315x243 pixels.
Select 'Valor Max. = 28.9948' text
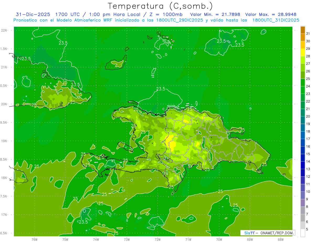(x=271, y=14)
